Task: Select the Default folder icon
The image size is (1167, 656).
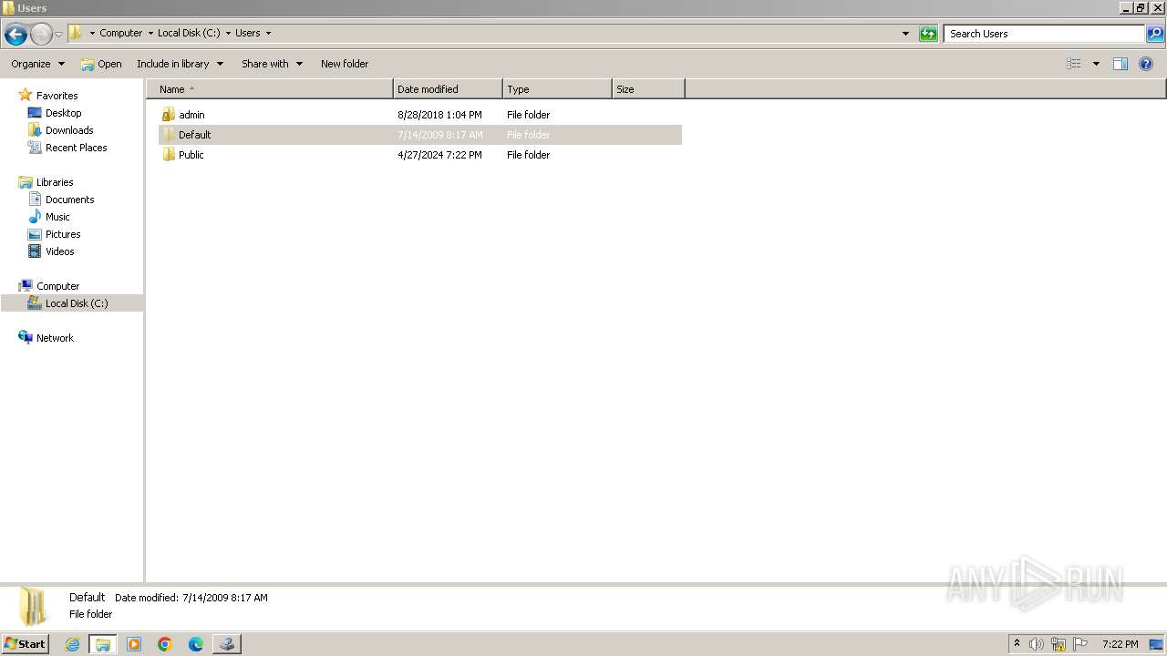Action: click(x=169, y=135)
